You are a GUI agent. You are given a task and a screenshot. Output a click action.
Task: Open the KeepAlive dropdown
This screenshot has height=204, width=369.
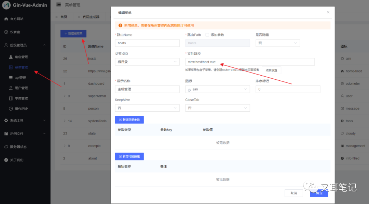pyautogui.click(x=147, y=108)
